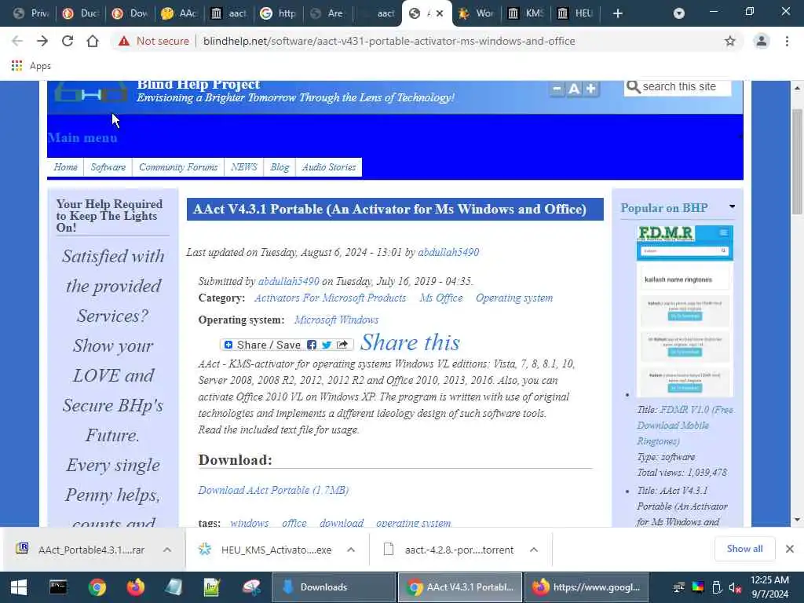Open abdullah5490 profile link in Last updated line
The height and width of the screenshot is (603, 804).
[448, 252]
